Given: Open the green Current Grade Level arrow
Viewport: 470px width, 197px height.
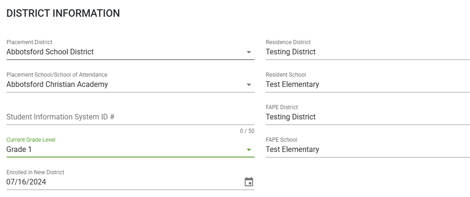Looking at the screenshot, I should point(249,150).
